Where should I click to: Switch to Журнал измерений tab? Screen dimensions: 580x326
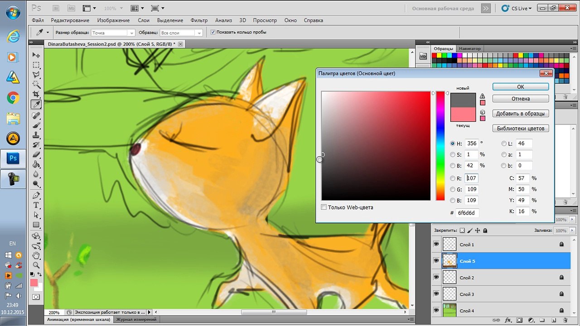coord(136,320)
